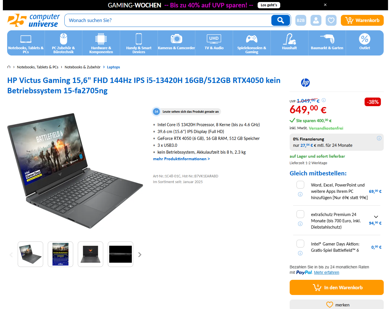This screenshot has width=390, height=309.
Task: Expand mehr Produktinformationen link
Action: [181, 159]
